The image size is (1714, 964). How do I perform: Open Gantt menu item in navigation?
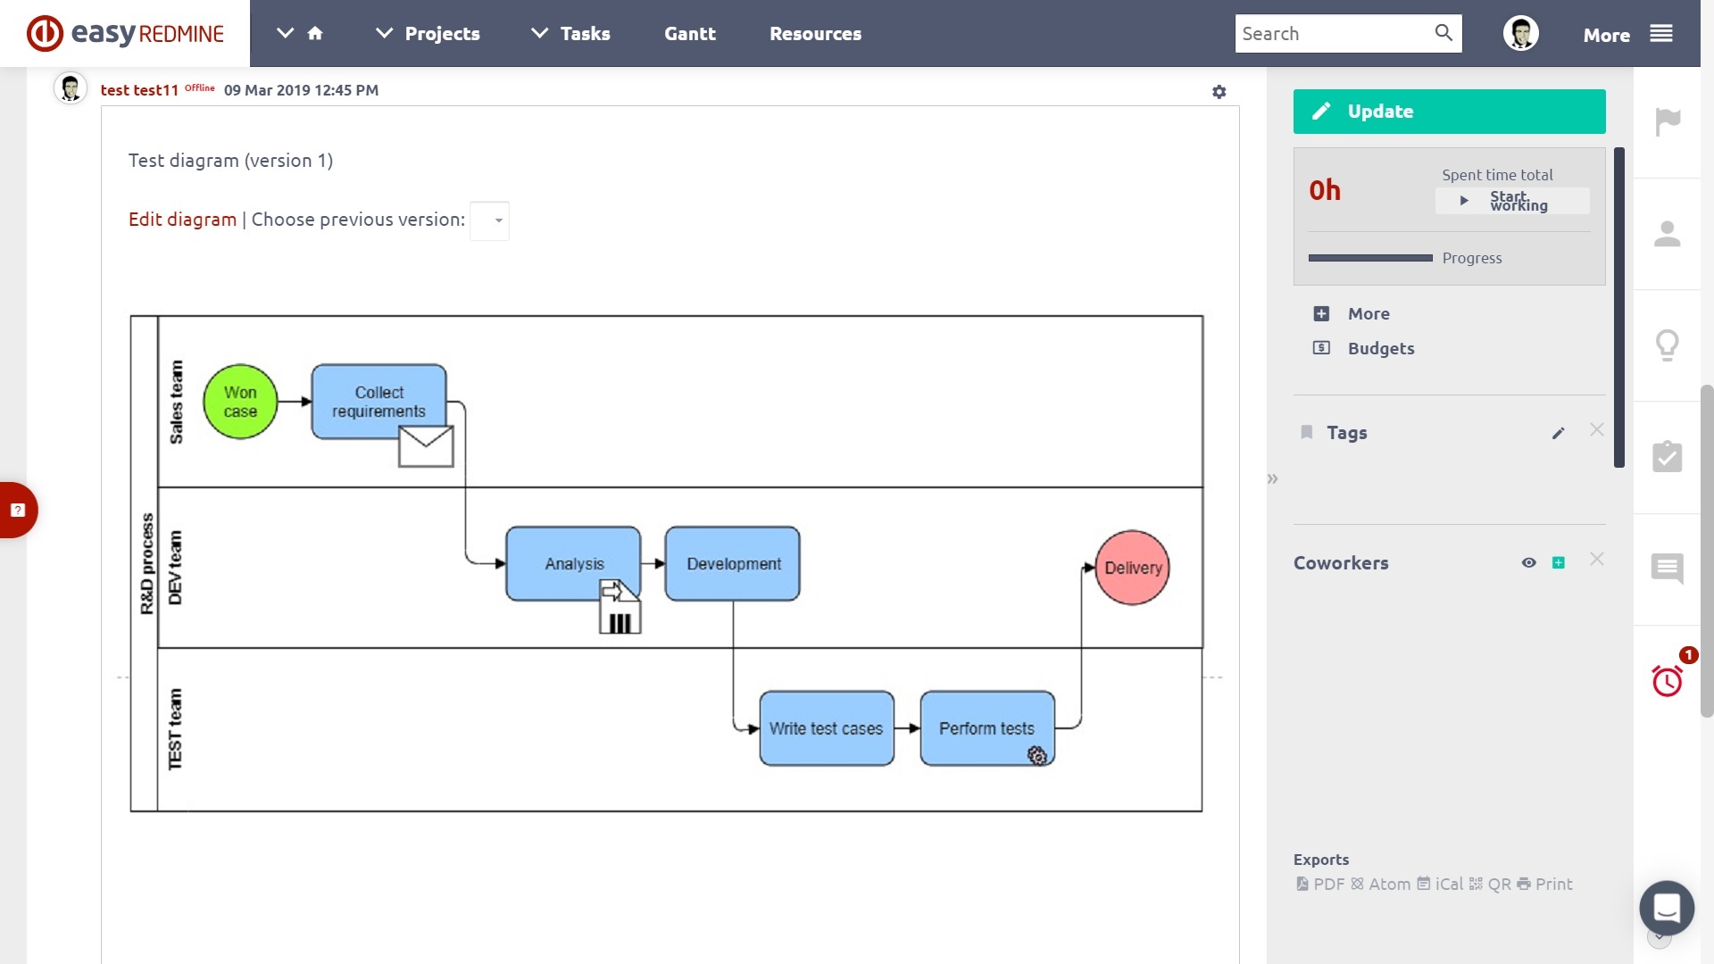(x=688, y=33)
